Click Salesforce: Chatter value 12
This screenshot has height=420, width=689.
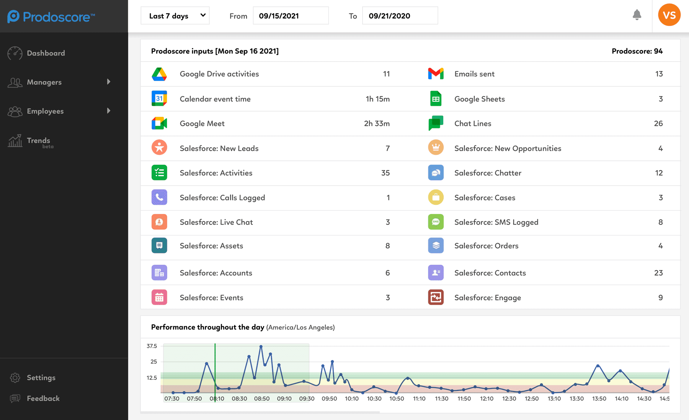659,173
